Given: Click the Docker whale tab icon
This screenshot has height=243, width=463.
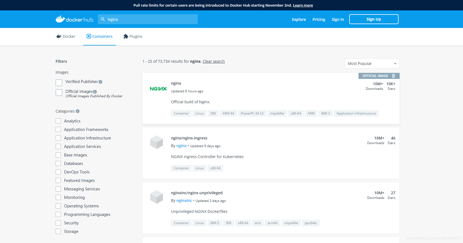Looking at the screenshot, I should tap(59, 36).
